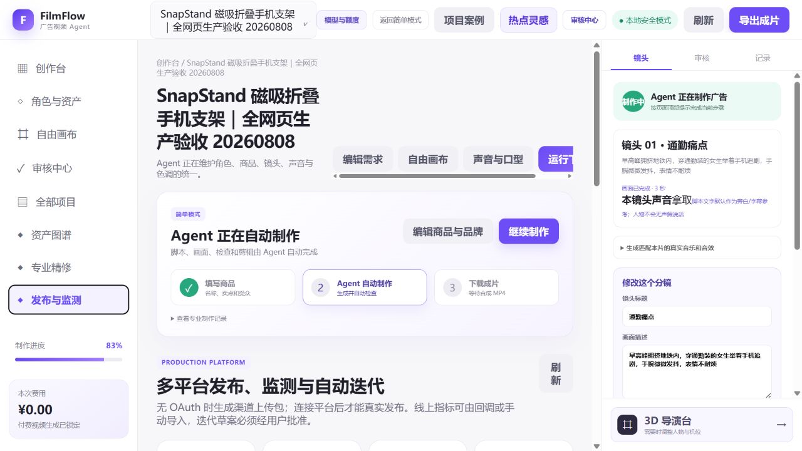802x451 pixels.
Task: Click the 下载成片 step card
Action: click(496, 288)
